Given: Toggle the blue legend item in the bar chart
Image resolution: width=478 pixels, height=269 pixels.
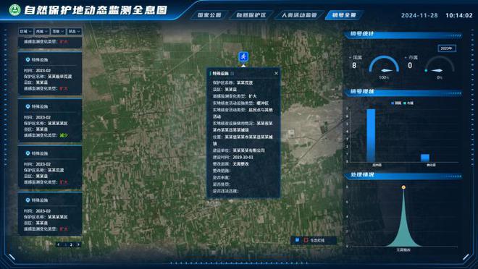Looking at the screenshot, I should [x=396, y=103].
